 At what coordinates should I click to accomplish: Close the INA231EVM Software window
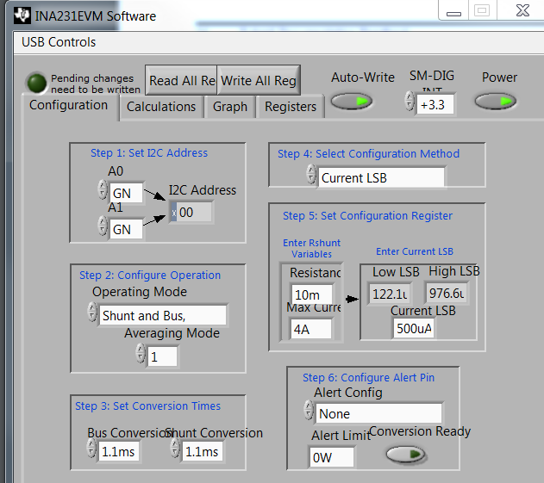click(x=522, y=10)
